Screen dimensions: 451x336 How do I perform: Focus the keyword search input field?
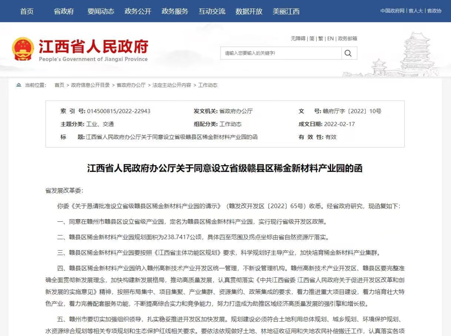pyautogui.click(x=281, y=53)
